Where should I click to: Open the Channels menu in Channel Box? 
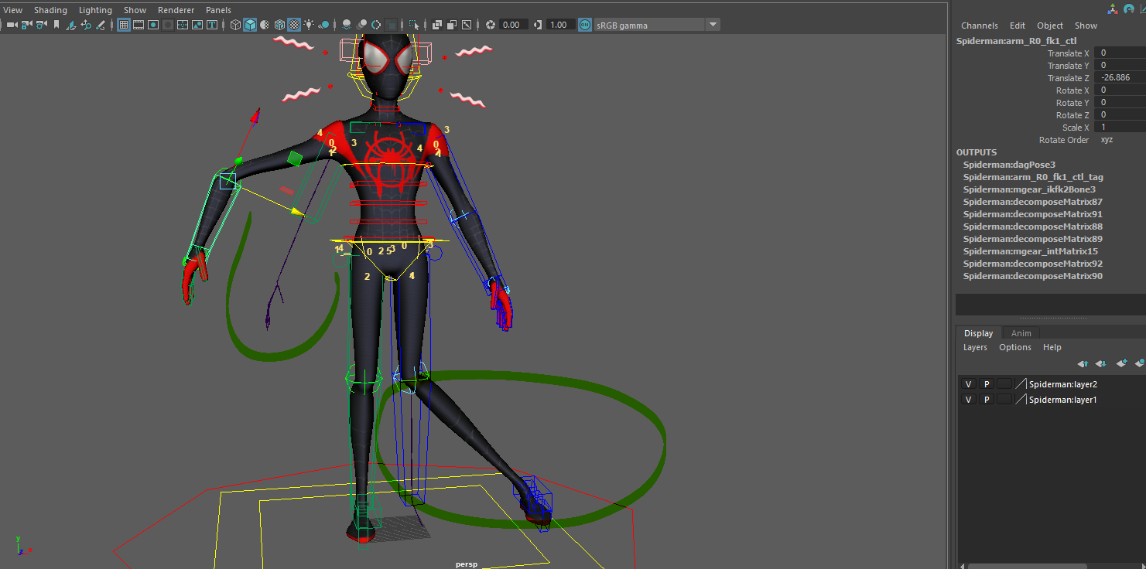[x=980, y=26]
